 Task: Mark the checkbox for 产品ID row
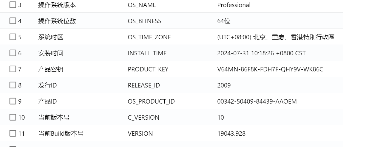click(x=13, y=101)
